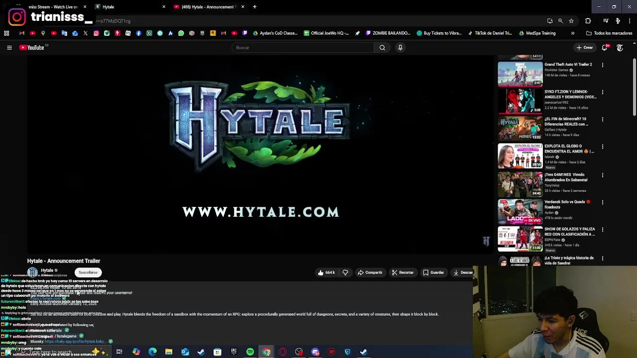Open the Verdansk Solo vs Quads live thumbnail

click(x=520, y=212)
